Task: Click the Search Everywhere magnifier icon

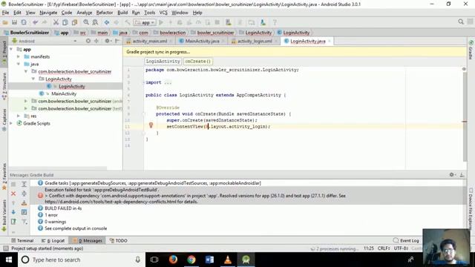Action: point(461,22)
